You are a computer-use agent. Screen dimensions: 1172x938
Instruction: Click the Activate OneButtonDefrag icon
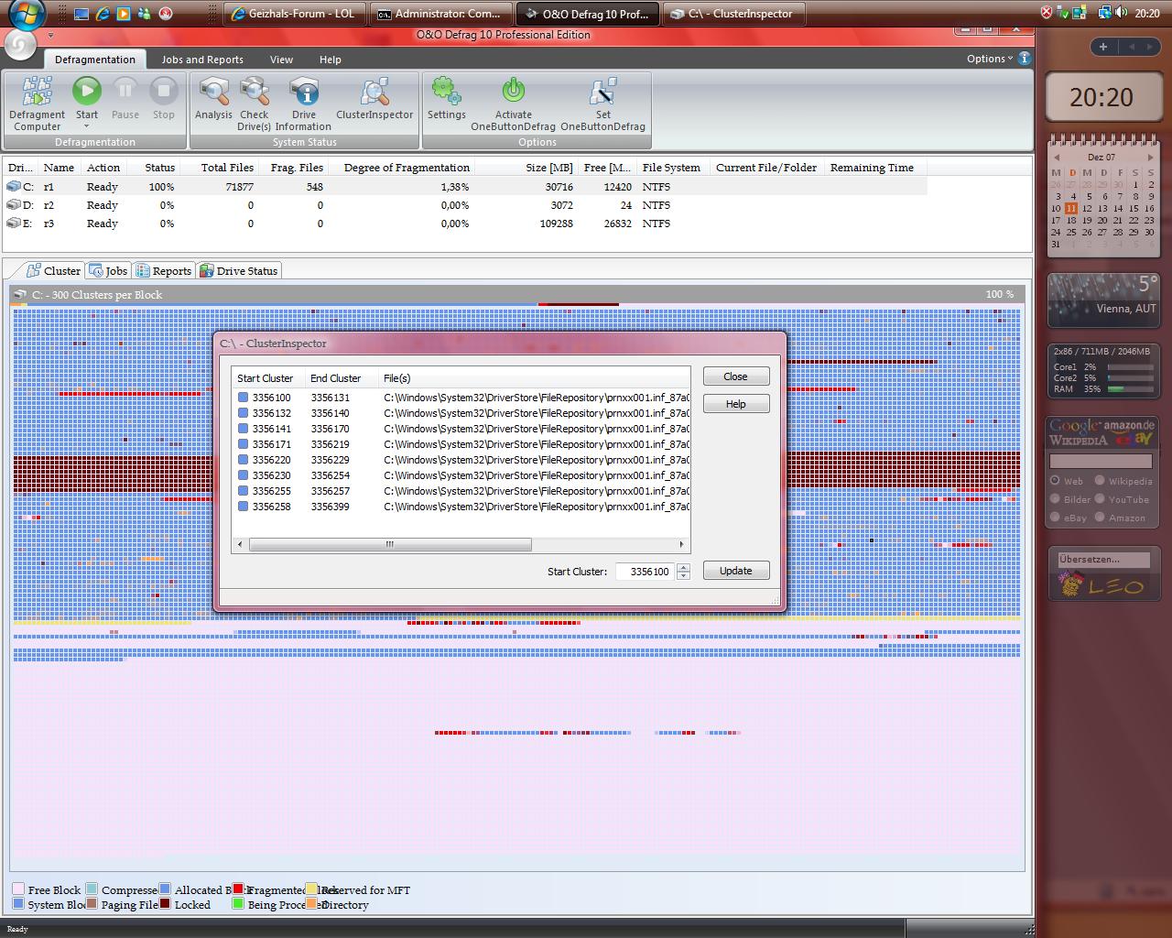(514, 92)
